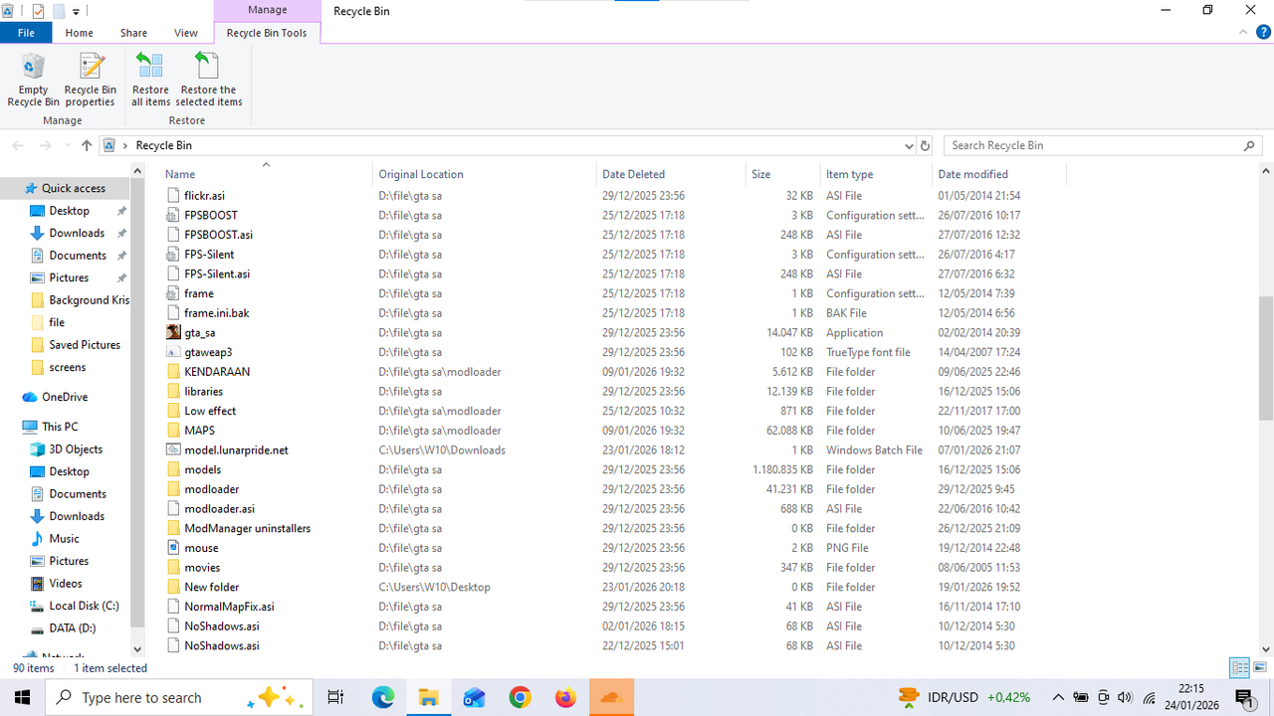
Task: Click the Windows Start button
Action: 22,697
